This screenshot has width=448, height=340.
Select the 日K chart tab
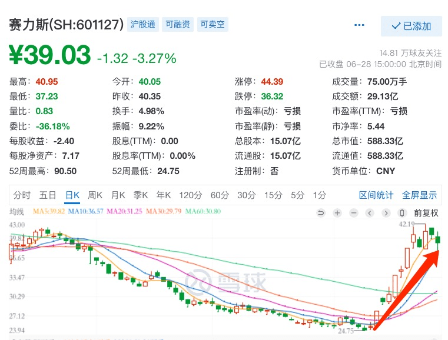pos(72,195)
